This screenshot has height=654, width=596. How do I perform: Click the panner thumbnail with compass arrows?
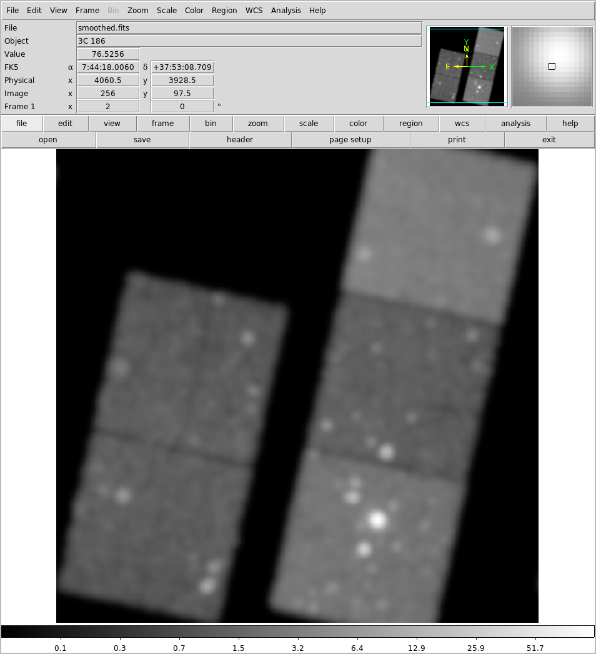point(467,66)
